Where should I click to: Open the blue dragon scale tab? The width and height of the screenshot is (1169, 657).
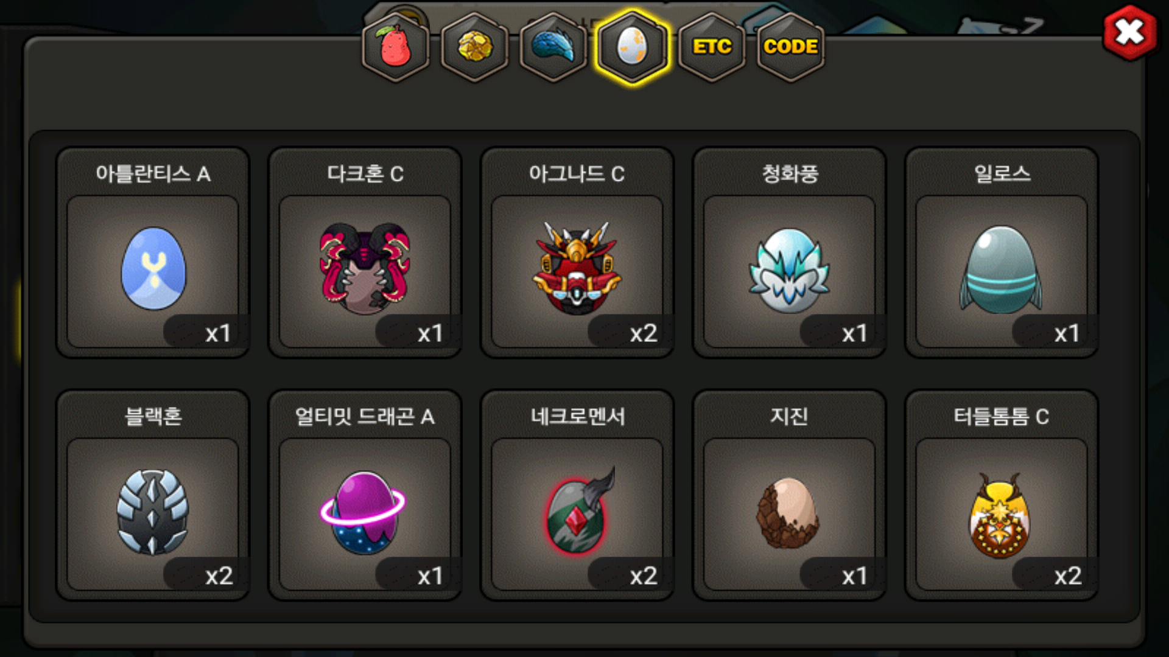coord(553,47)
